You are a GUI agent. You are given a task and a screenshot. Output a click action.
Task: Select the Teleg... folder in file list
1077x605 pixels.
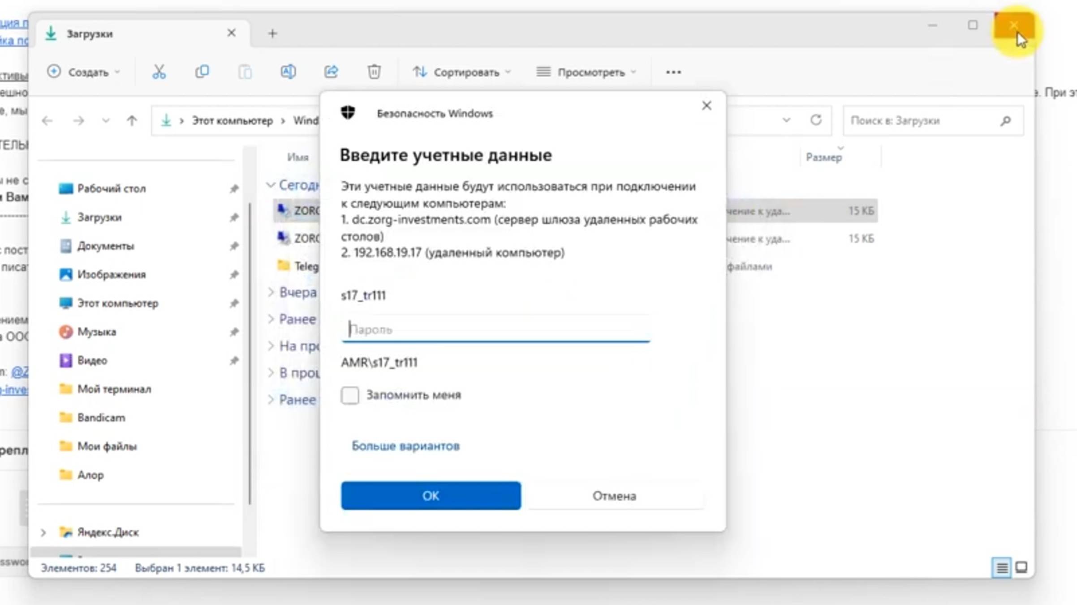[x=298, y=266]
